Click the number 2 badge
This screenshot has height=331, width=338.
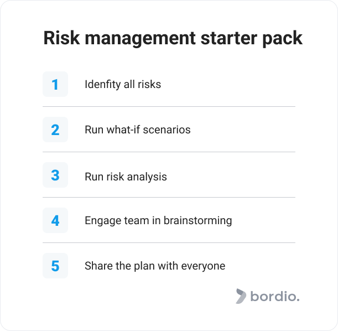55,130
